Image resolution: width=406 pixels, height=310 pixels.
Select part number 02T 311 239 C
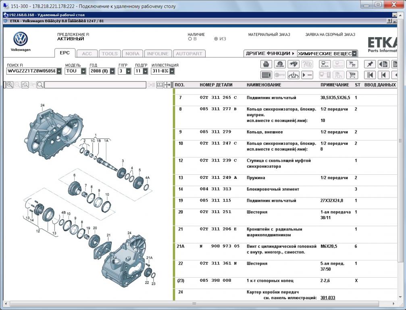pyautogui.click(x=218, y=160)
